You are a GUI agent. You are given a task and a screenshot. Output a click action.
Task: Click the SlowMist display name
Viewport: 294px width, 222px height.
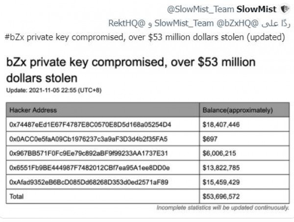256,9
